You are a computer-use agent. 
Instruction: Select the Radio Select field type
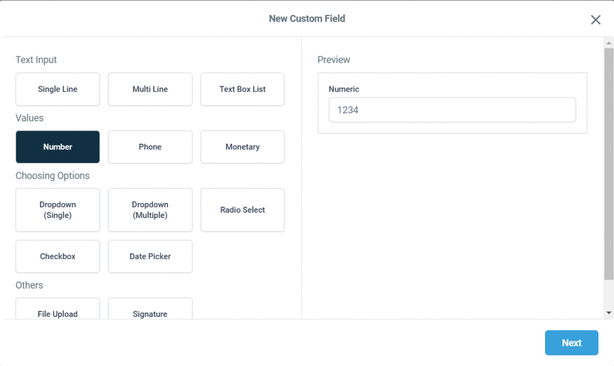pyautogui.click(x=242, y=210)
